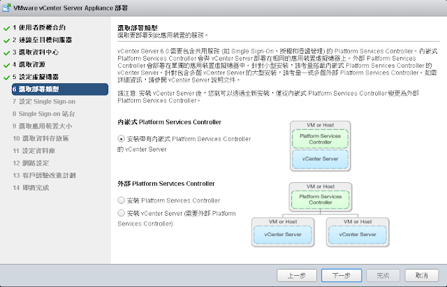Click green checkmark beside step 2 連線至目標伺服器
447x287 pixels.
pyautogui.click(x=6, y=41)
